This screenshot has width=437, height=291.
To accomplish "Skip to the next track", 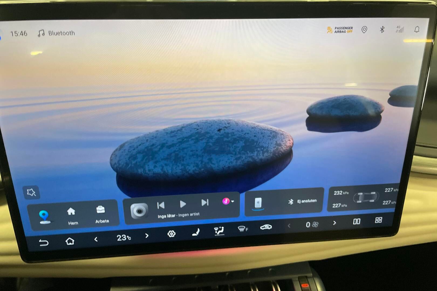I will tap(205, 203).
